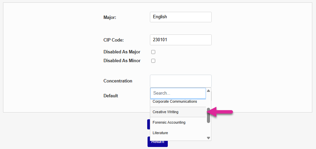Open the Concentration dropdown box

pos(181,81)
